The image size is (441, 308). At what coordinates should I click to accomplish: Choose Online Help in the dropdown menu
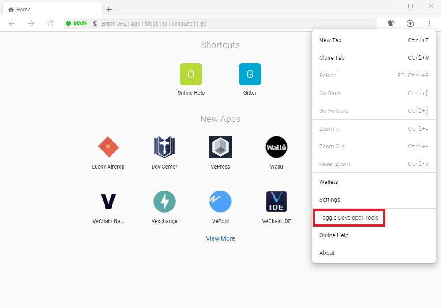click(374, 235)
